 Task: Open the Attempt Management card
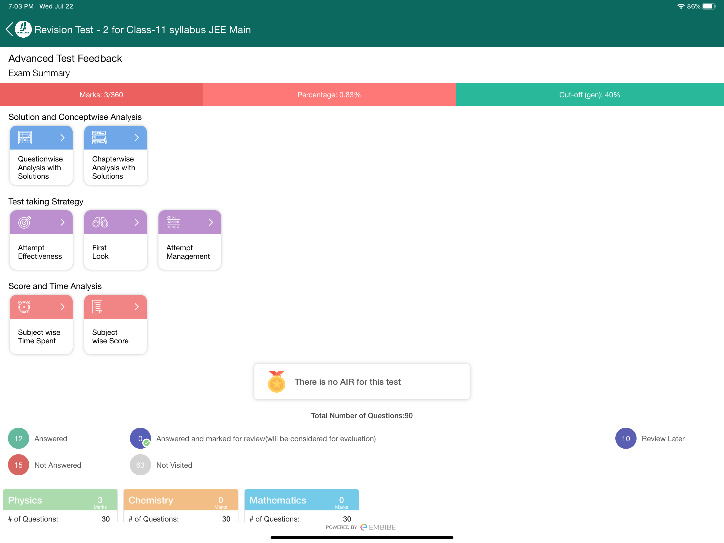click(190, 240)
